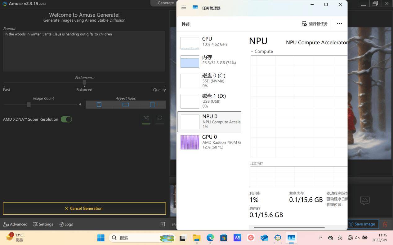Toggle the refresh seed loop button
The image size is (393, 245).
(x=159, y=118)
